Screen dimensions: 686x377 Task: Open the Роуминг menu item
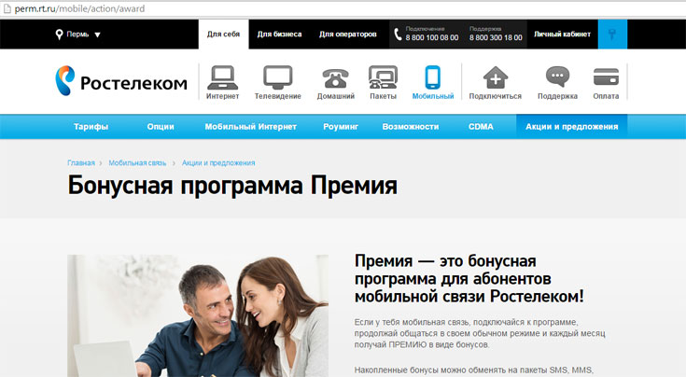click(339, 126)
